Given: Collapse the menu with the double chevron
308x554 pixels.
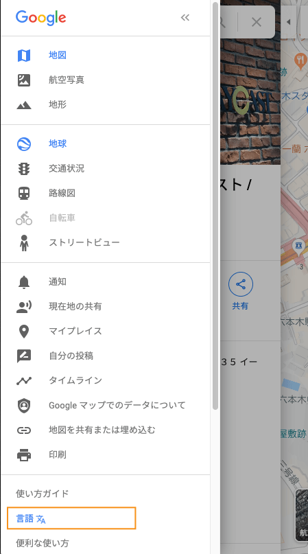Looking at the screenshot, I should pyautogui.click(x=185, y=17).
